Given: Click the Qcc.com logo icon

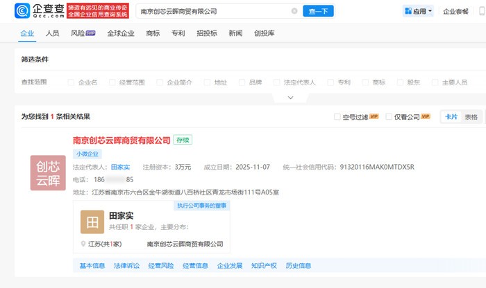Looking at the screenshot, I should pos(22,11).
